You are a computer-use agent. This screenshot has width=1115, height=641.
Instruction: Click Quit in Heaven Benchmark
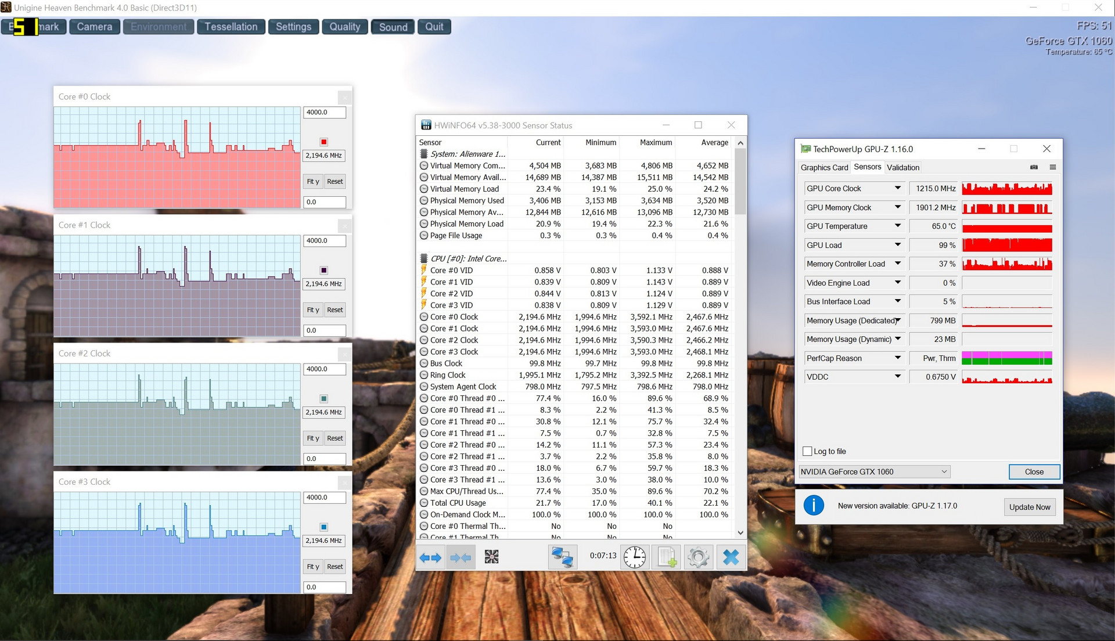click(x=434, y=27)
